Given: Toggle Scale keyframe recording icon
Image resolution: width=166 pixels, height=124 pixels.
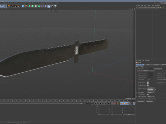Looking at the screenshot, I should 123,103.
